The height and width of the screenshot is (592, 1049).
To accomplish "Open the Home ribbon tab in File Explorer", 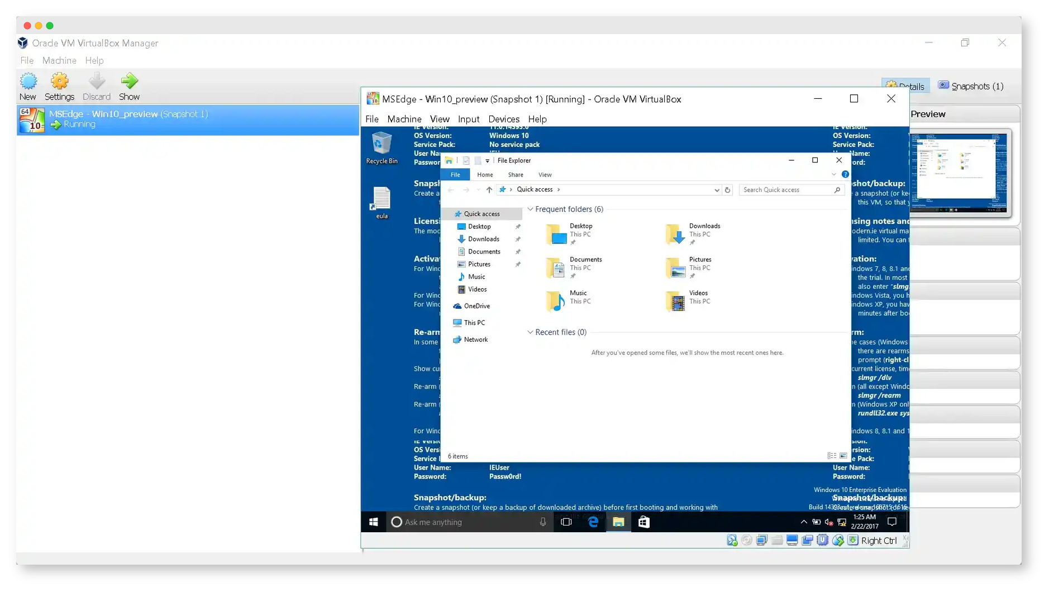I will coord(485,175).
